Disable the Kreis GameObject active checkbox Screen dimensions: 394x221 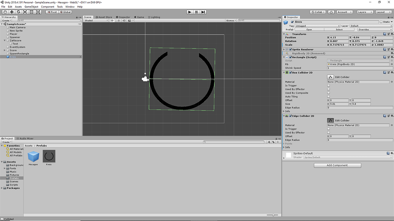pos(292,22)
